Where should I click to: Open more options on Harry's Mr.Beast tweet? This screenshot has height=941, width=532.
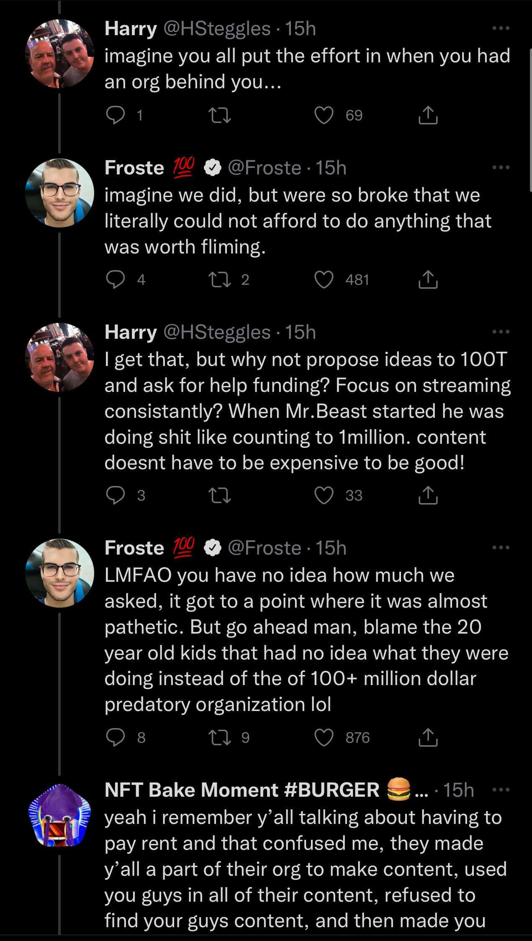501,332
